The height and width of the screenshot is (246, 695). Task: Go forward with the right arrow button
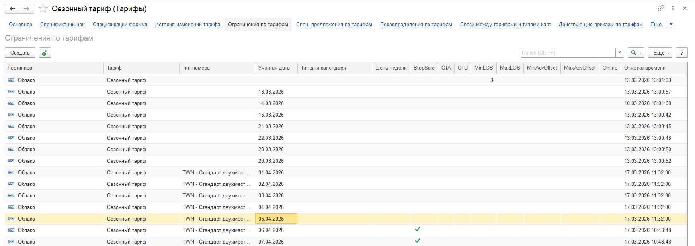coord(27,8)
